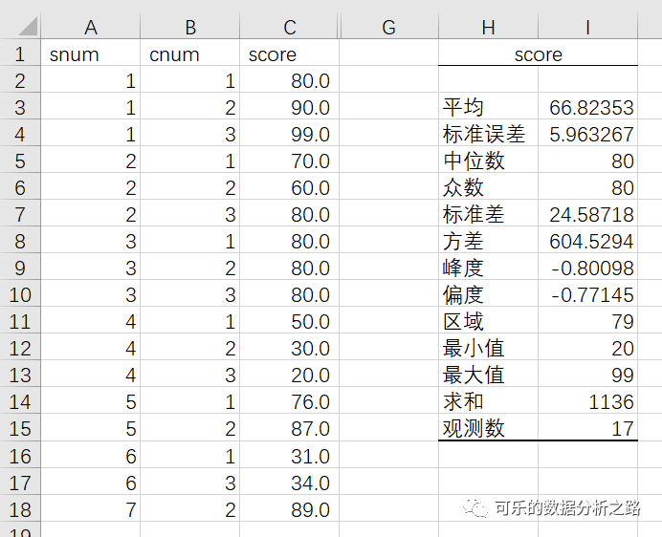The height and width of the screenshot is (537, 662).
Task: Click the sum value 1136
Action: pyautogui.click(x=587, y=401)
